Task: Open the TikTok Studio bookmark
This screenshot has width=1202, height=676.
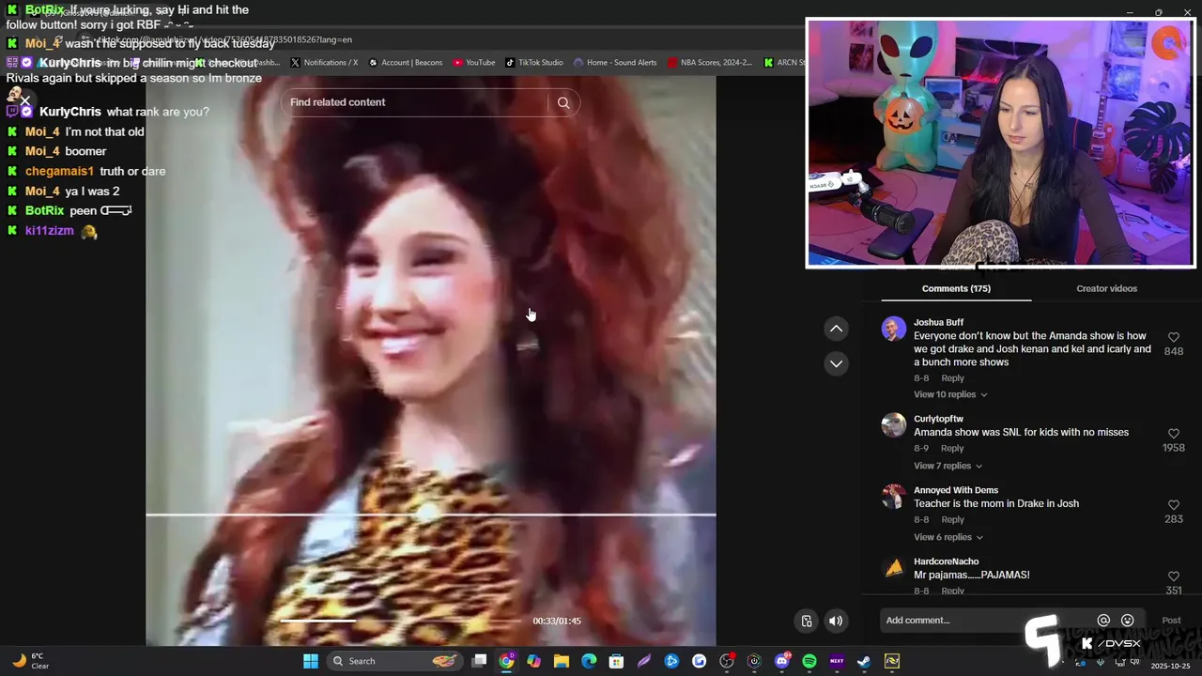Action: click(533, 63)
